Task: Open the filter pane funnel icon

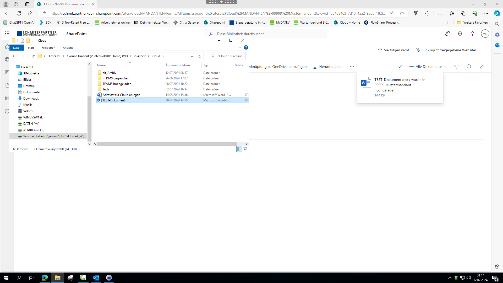Action: coord(456,67)
